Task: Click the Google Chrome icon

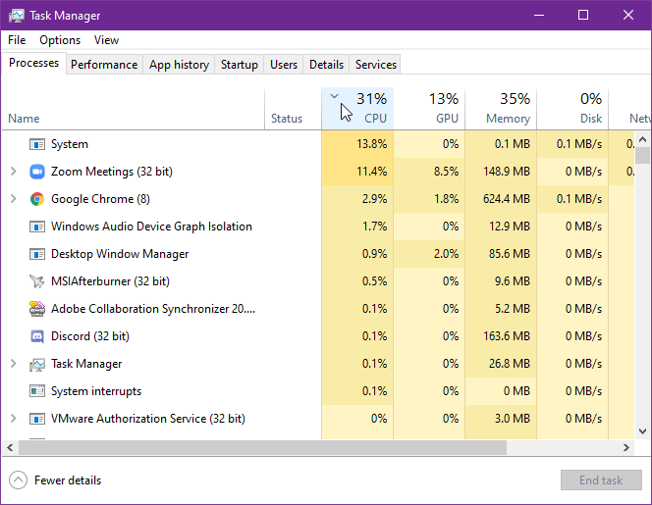Action: tap(37, 199)
